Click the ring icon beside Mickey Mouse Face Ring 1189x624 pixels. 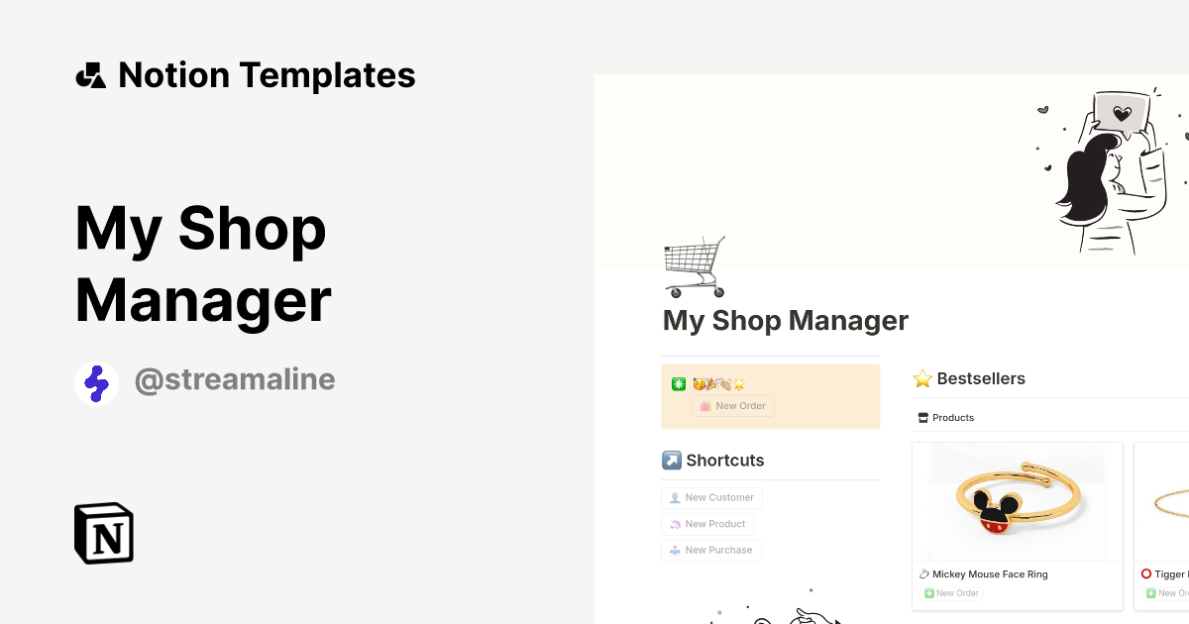click(923, 573)
